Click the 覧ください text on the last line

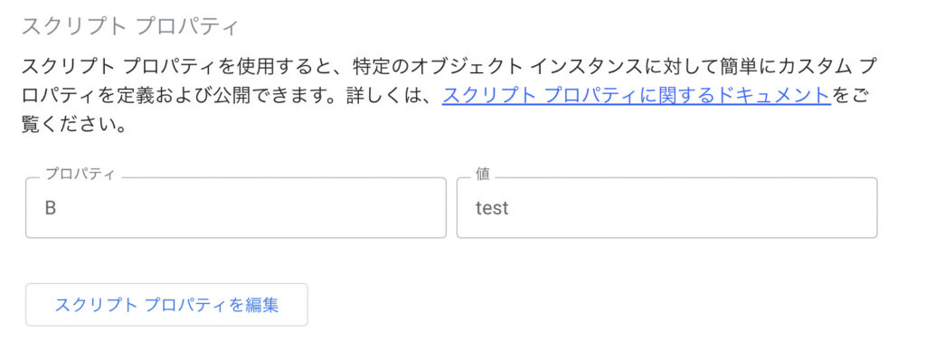pos(66,126)
